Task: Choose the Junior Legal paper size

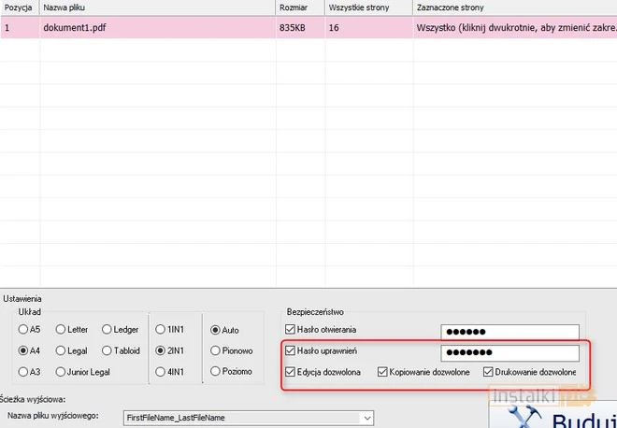Action: 61,372
